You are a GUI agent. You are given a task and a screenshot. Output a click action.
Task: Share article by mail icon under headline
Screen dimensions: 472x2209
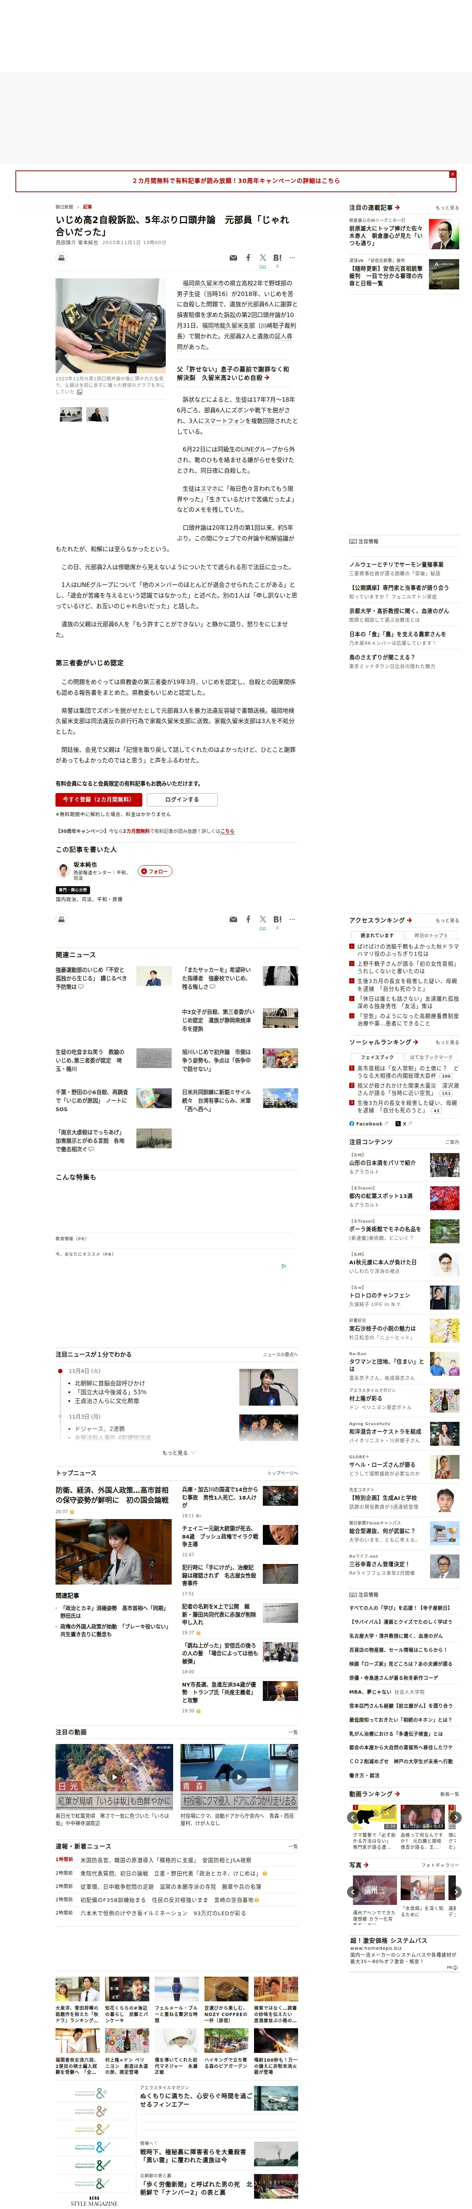click(x=233, y=257)
